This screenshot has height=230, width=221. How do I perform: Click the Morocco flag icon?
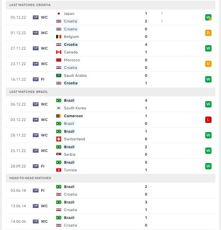coord(59,60)
